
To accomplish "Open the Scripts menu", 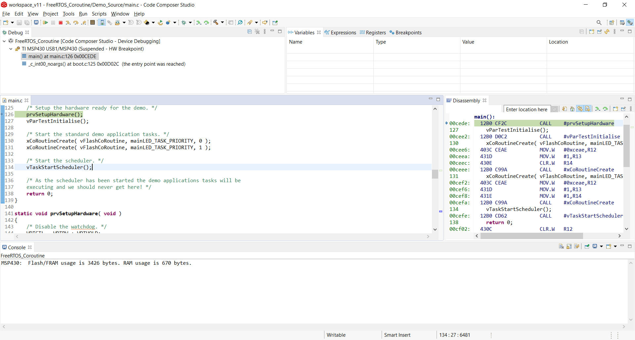I will click(x=99, y=14).
